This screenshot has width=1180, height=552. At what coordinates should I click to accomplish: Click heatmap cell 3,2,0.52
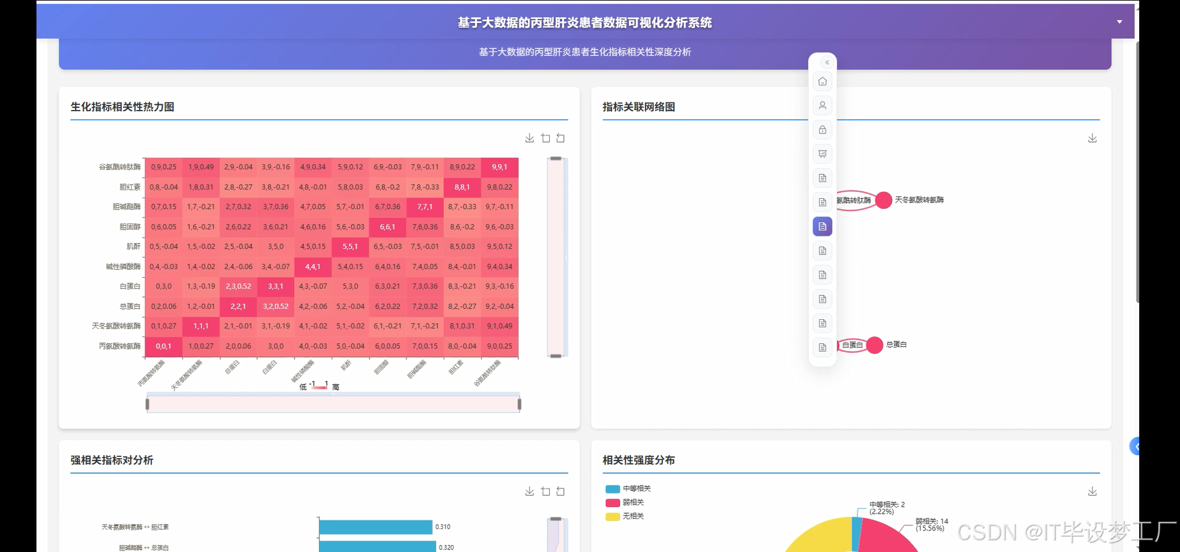pos(276,306)
